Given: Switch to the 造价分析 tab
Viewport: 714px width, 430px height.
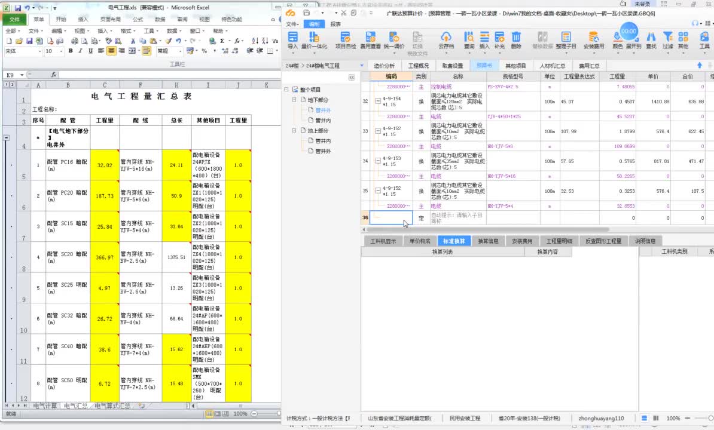Looking at the screenshot, I should pyautogui.click(x=385, y=66).
